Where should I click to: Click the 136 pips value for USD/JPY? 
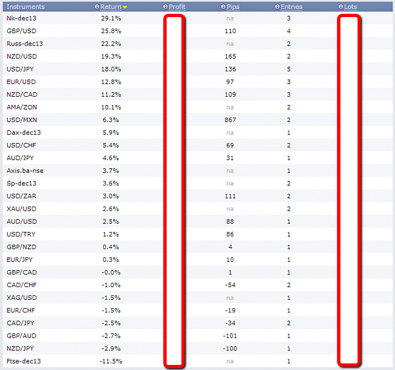point(230,69)
